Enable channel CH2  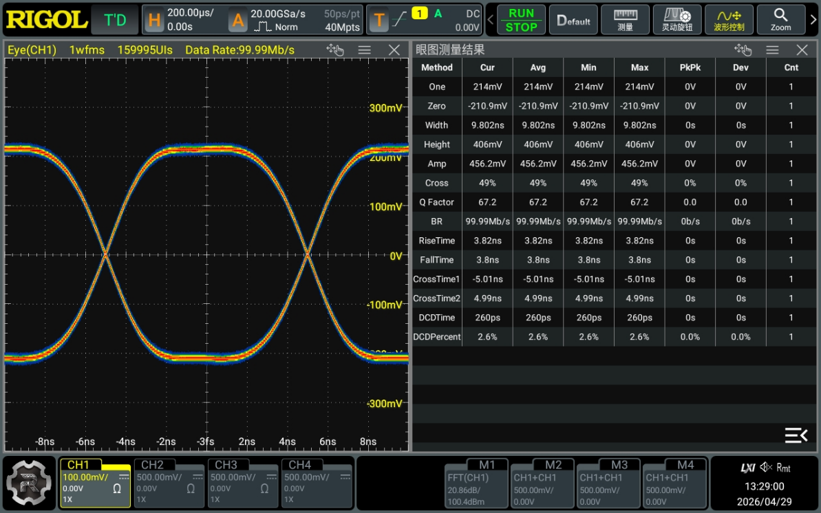tap(168, 483)
